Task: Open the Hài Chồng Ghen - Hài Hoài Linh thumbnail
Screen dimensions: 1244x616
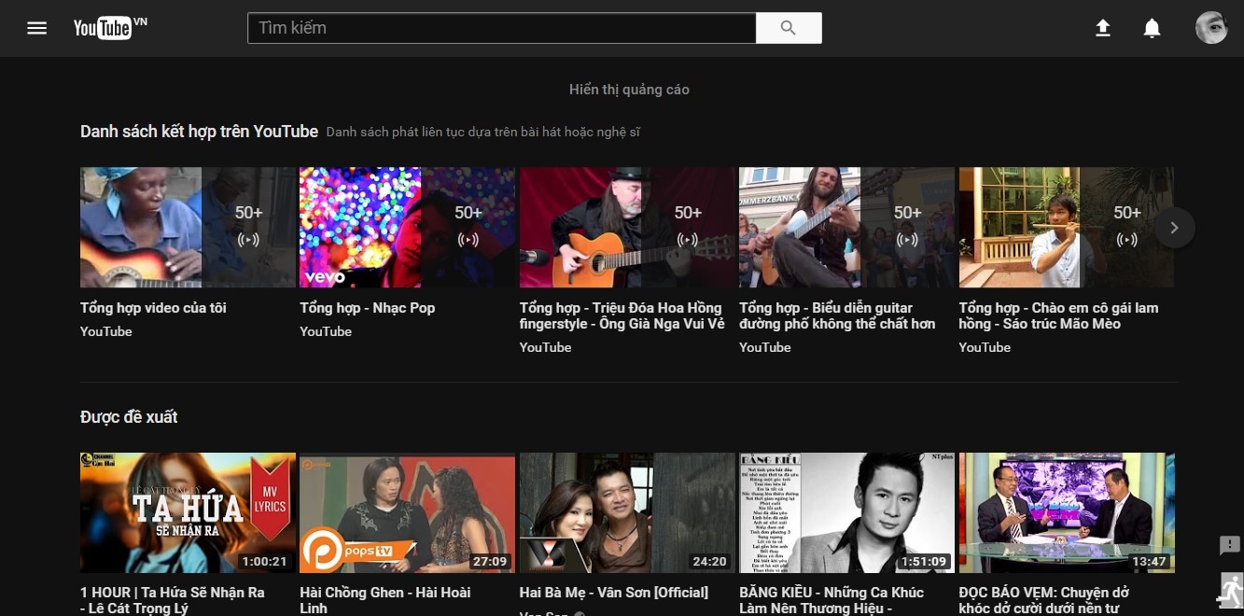Action: [x=407, y=512]
